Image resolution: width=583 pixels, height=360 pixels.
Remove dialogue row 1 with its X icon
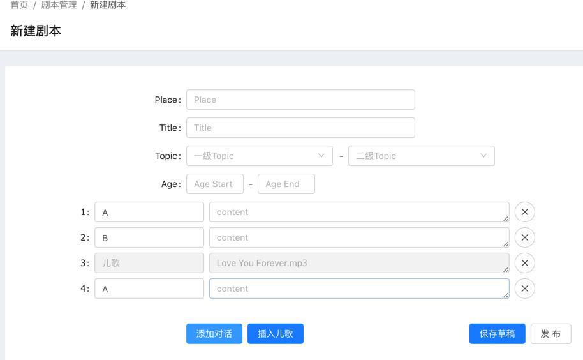[524, 212]
